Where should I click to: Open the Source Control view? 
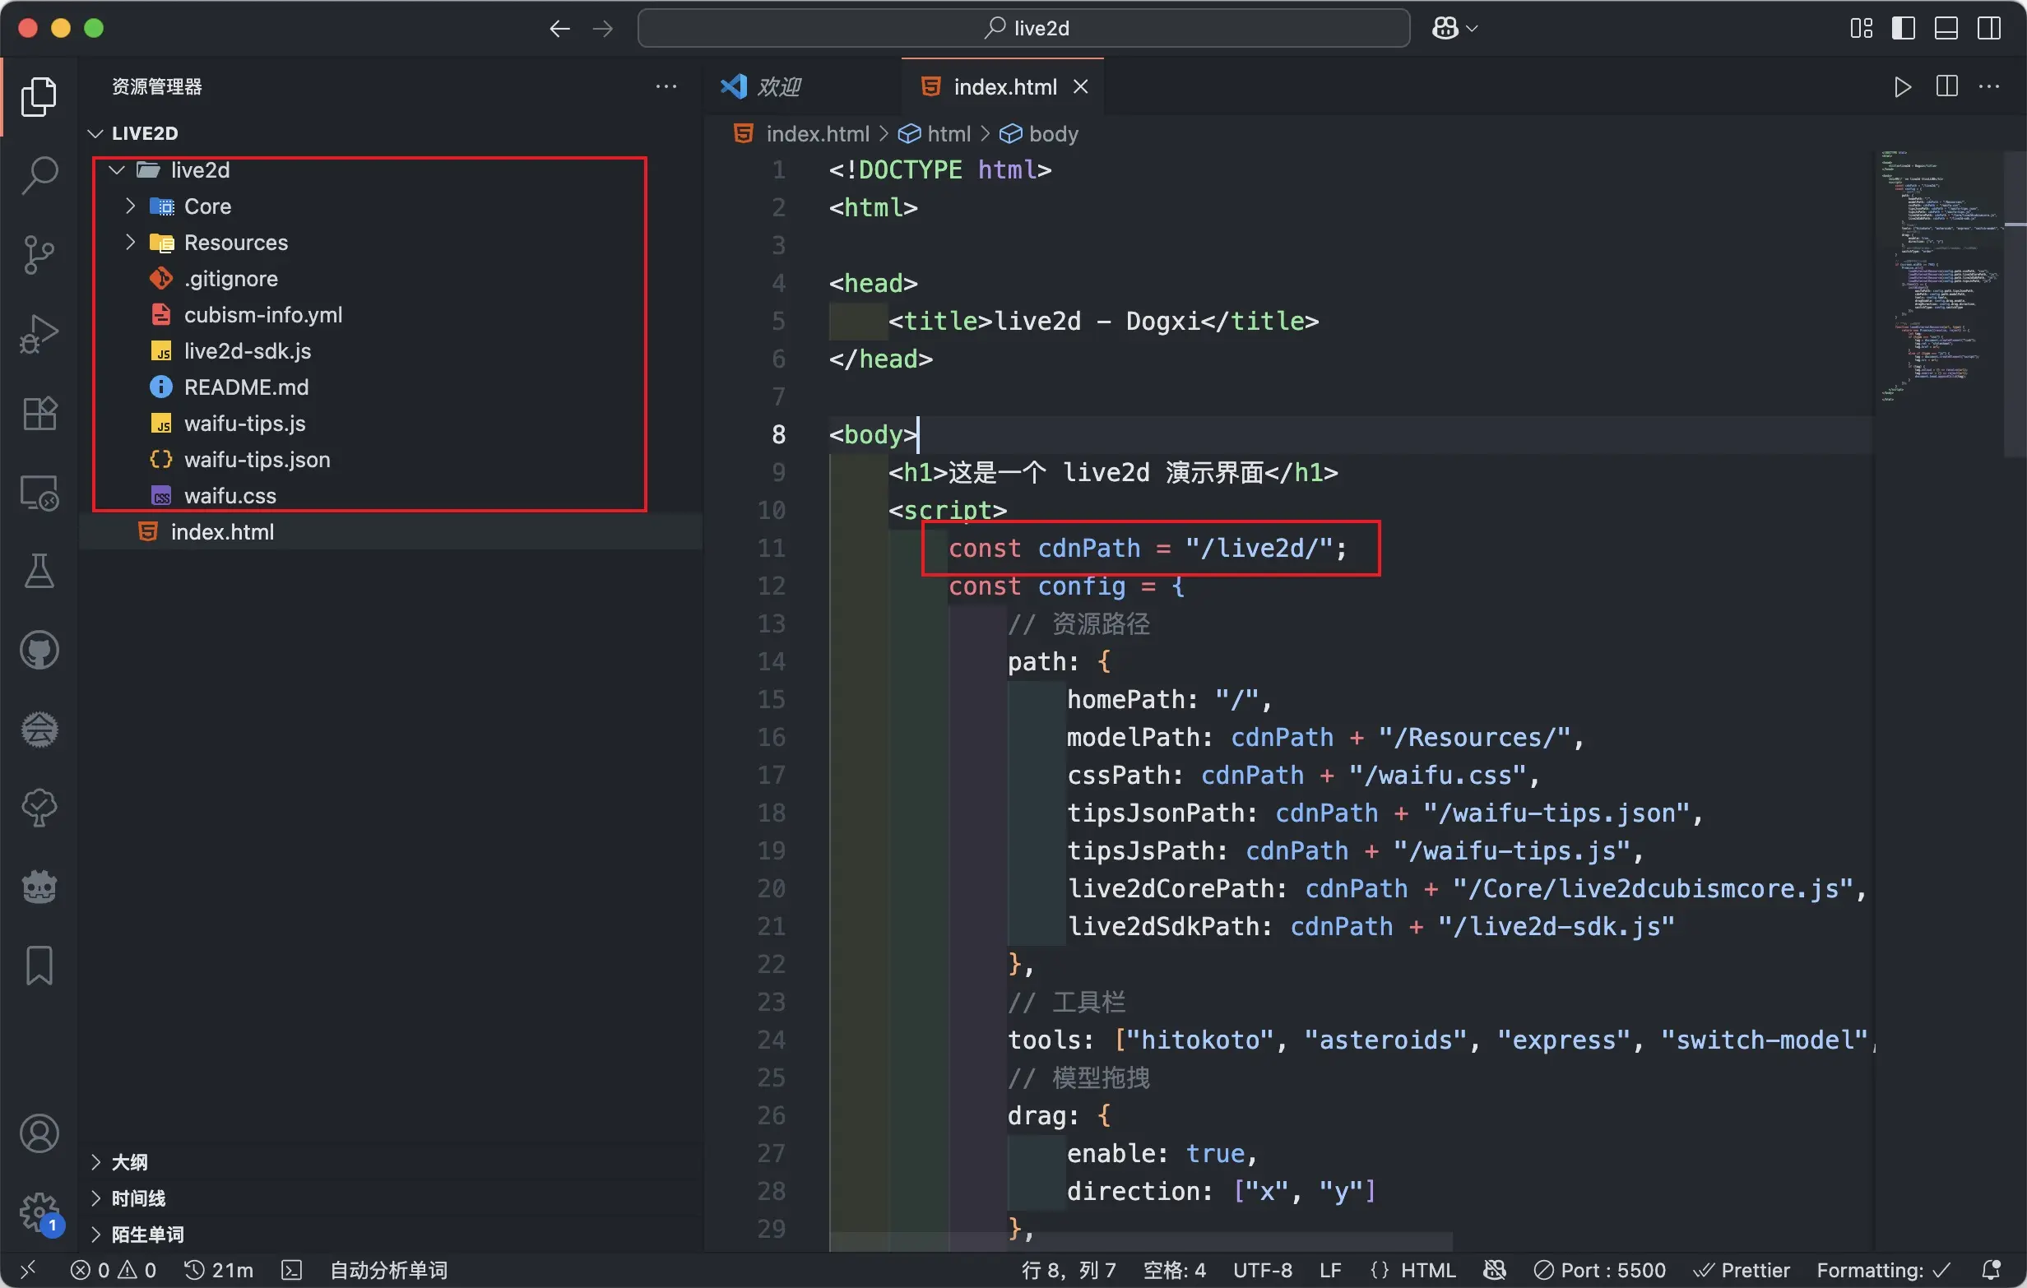(39, 254)
